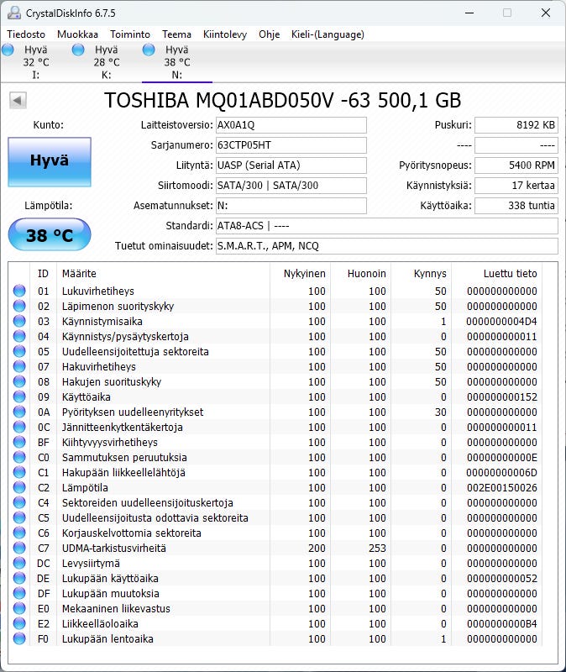
Task: Click the Laitteistoversio firmware field
Action: point(291,125)
